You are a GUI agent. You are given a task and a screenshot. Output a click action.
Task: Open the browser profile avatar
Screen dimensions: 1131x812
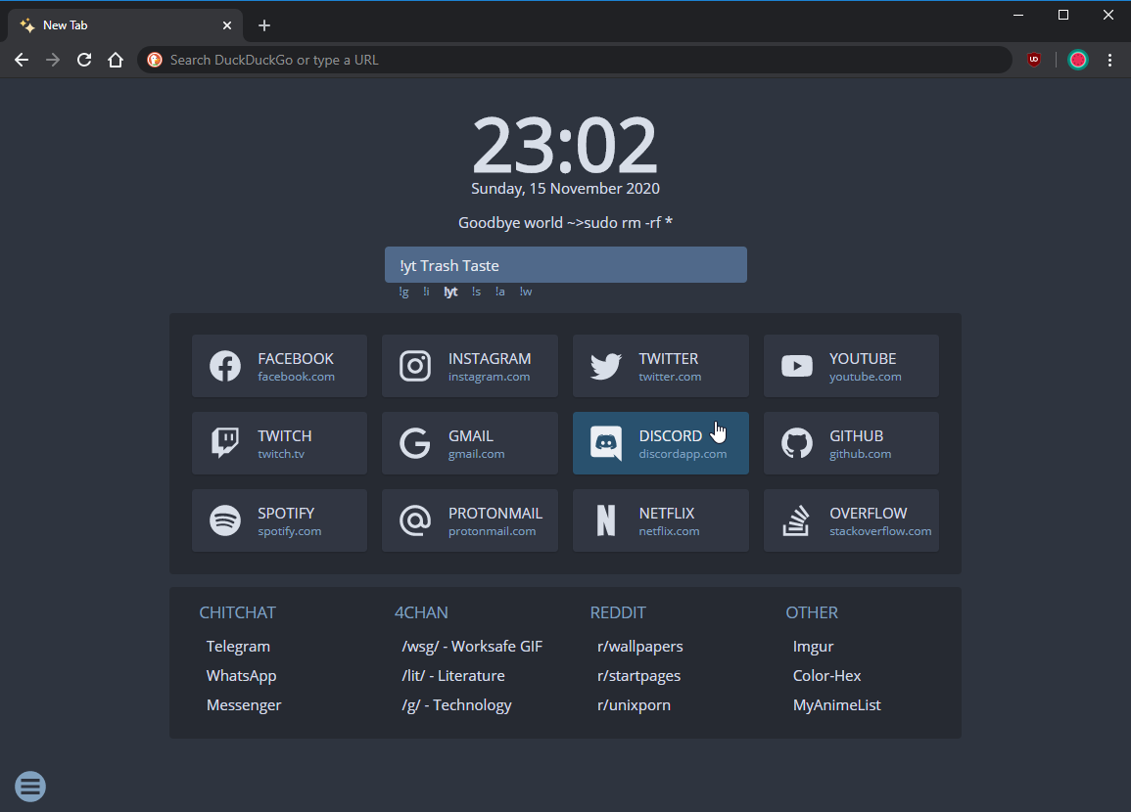click(x=1077, y=60)
